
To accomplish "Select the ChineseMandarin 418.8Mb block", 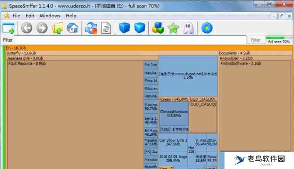I will point(174,113).
